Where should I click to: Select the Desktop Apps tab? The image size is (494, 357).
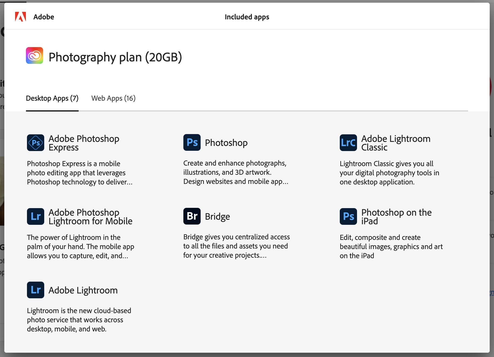[x=52, y=98]
